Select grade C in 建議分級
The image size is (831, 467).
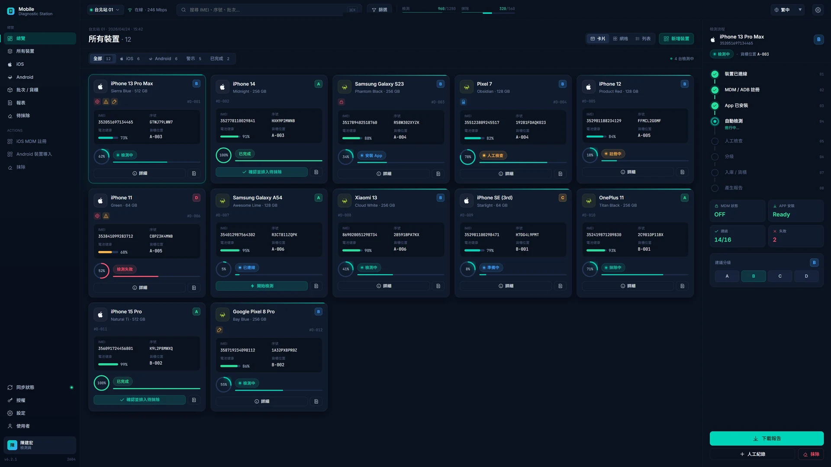[x=779, y=276]
